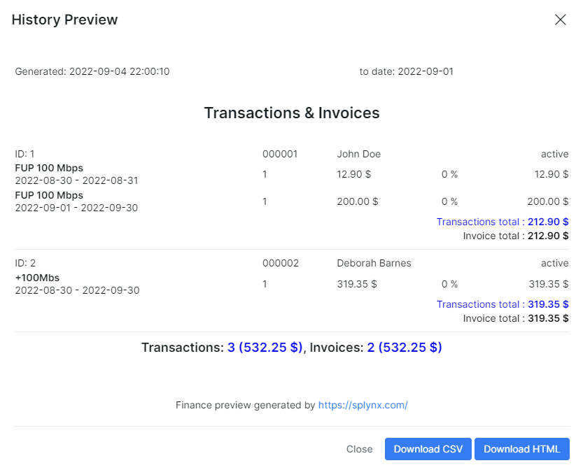Click the FUP 100 Mbps 2022-09-01 entry
The width and height of the screenshot is (583, 470).
tap(76, 201)
